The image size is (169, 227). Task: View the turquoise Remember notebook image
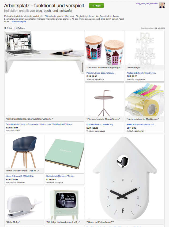coord(64,154)
